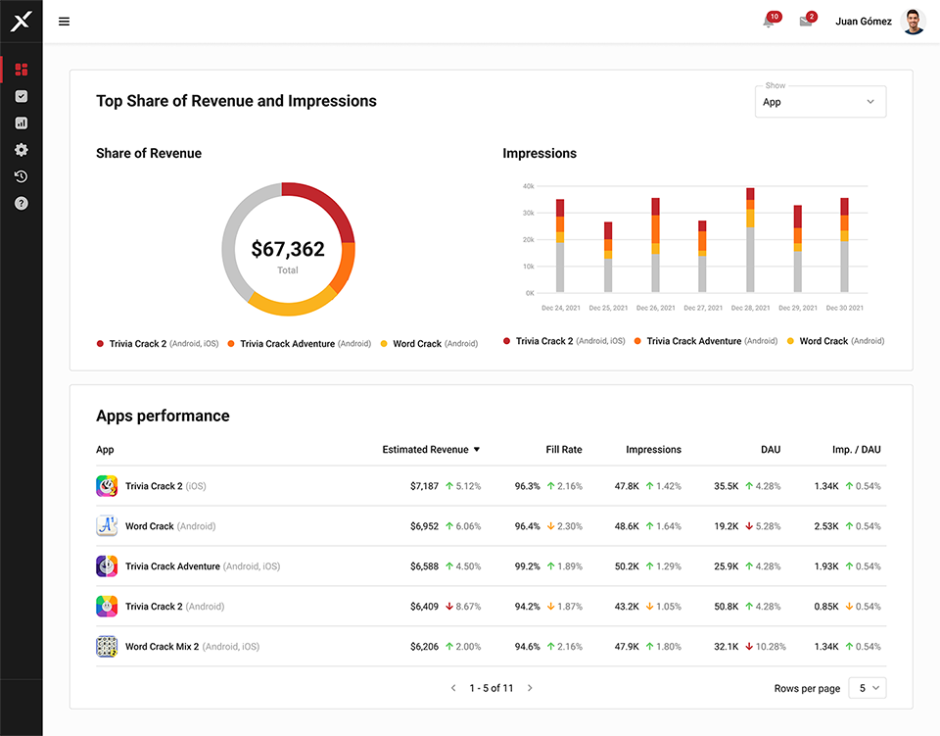Click the 1 - 5 of 11 pagination text
Image resolution: width=940 pixels, height=736 pixels.
point(491,688)
